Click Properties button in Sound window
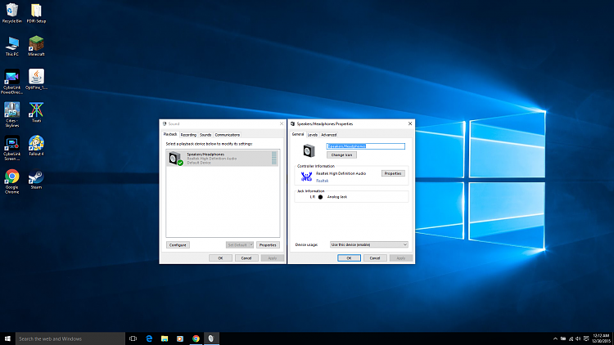The width and height of the screenshot is (614, 345). [x=268, y=245]
